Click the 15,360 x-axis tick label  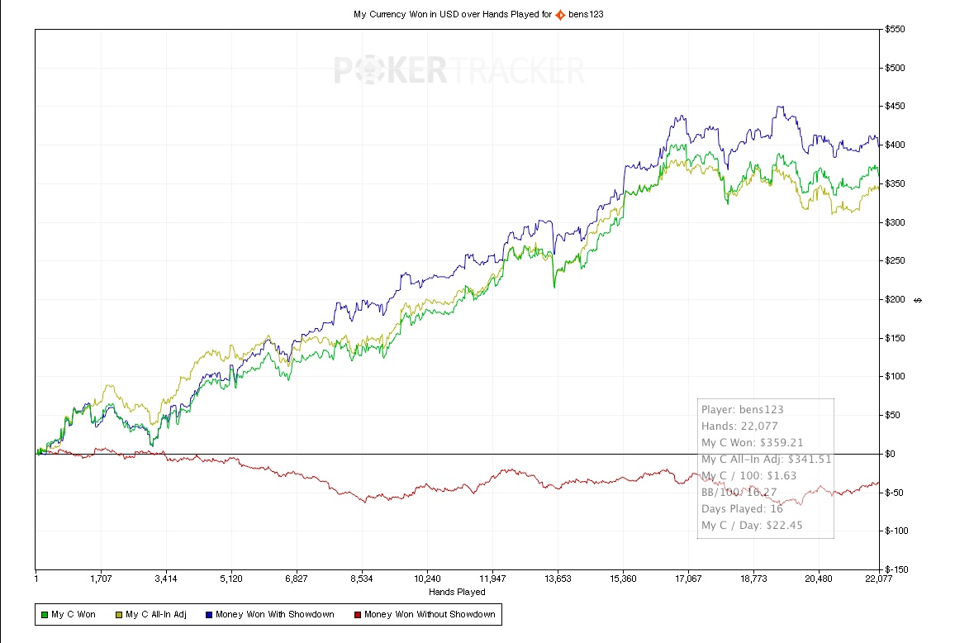pyautogui.click(x=623, y=579)
